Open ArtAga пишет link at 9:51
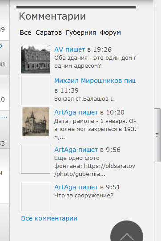 point(76,187)
